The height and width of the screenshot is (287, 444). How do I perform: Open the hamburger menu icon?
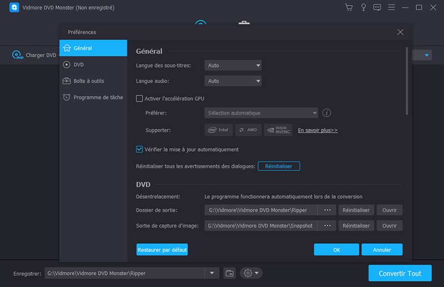pos(391,8)
